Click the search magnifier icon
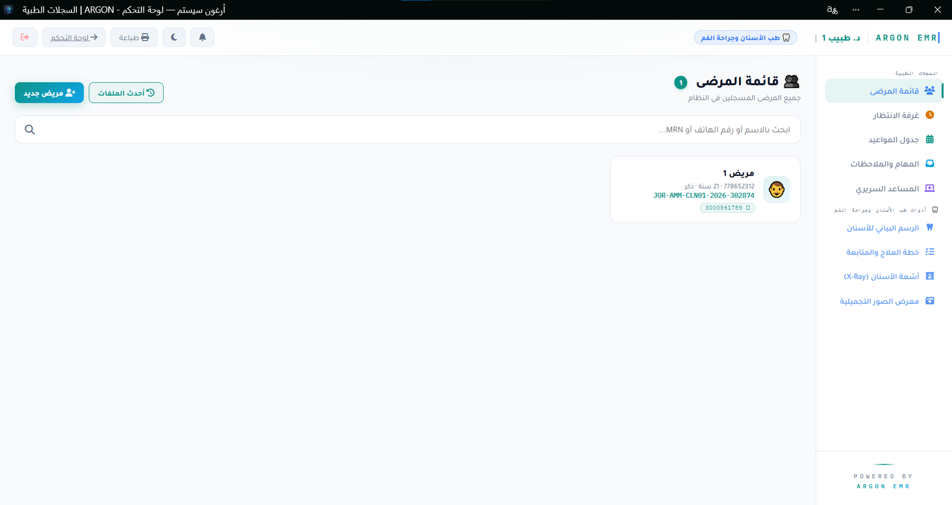The image size is (952, 505). click(30, 130)
